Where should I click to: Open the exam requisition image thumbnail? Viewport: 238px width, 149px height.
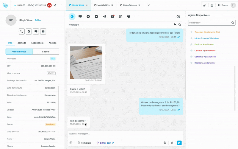click(x=86, y=63)
